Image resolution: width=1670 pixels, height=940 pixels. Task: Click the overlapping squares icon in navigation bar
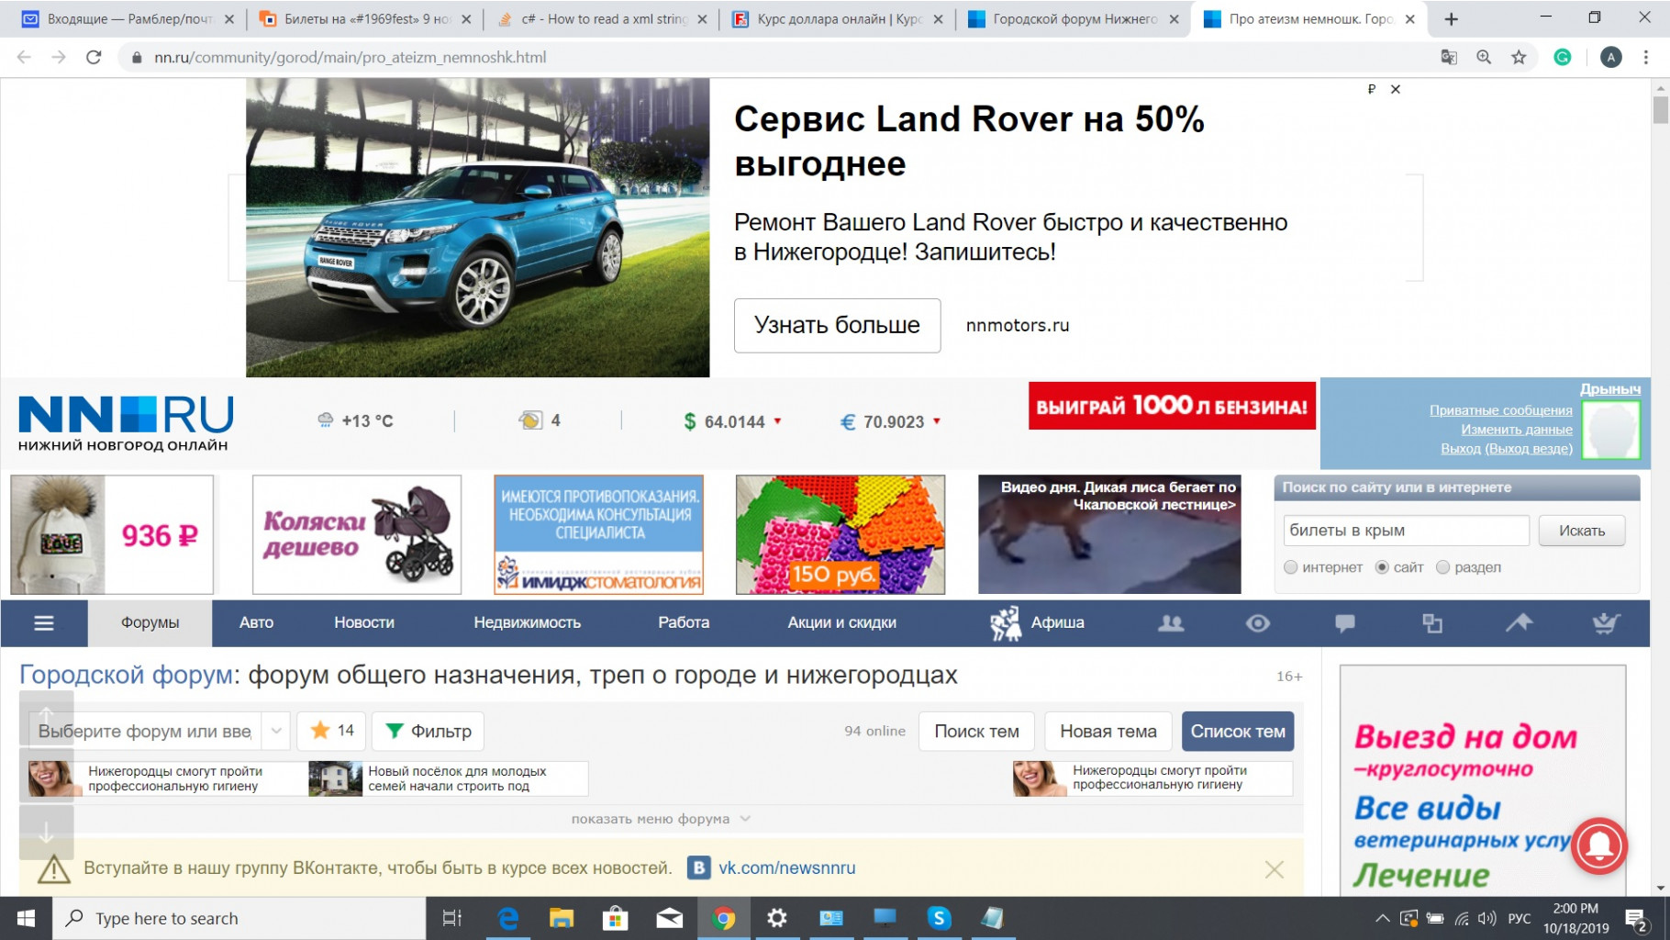pyautogui.click(x=1432, y=623)
